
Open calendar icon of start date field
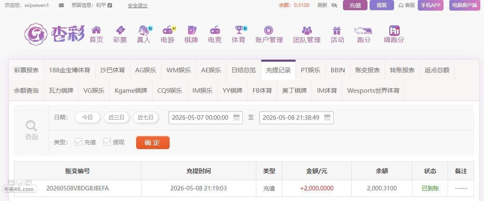(x=236, y=118)
